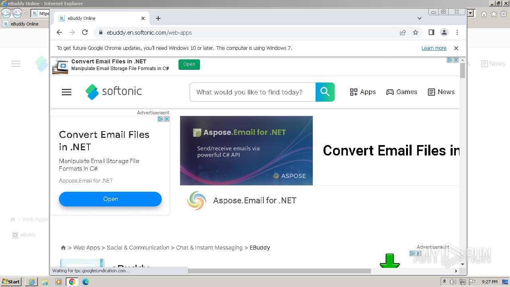
Task: Open Internet Explorer tools gear
Action: [504, 14]
